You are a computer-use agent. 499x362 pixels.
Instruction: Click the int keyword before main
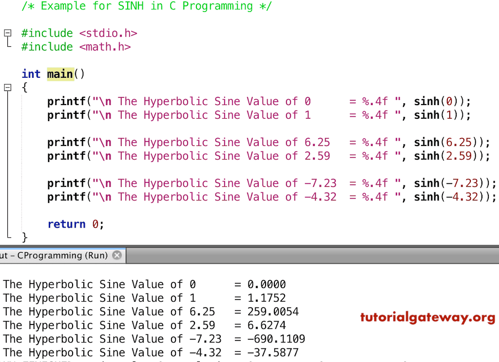coord(31,74)
